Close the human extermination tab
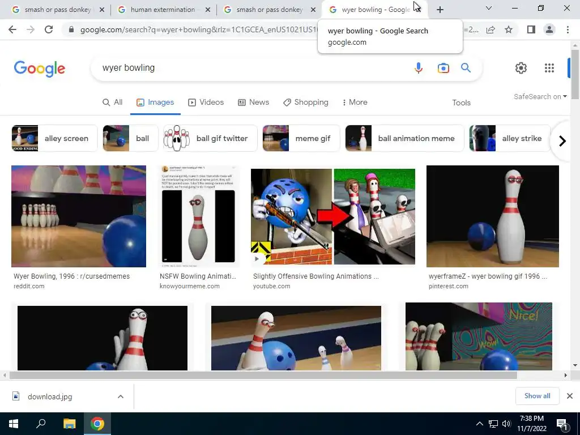The height and width of the screenshot is (435, 580). (208, 10)
